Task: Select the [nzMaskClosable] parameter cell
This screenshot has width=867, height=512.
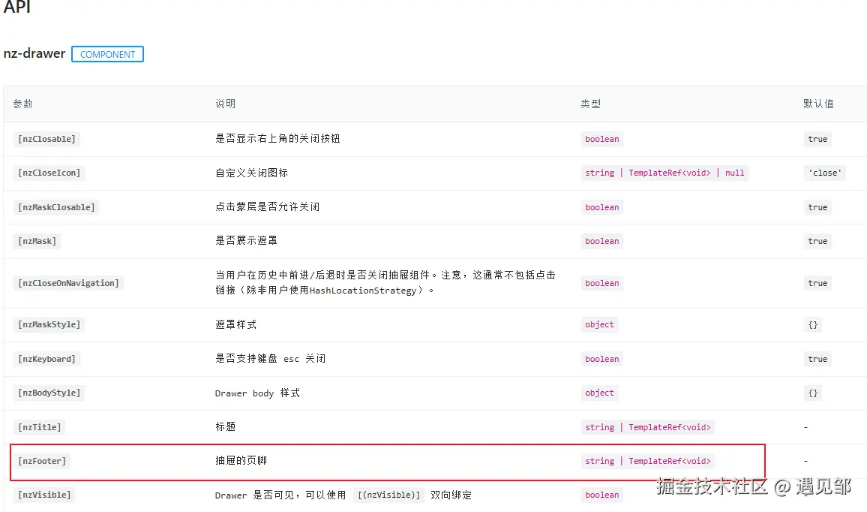Action: point(55,207)
